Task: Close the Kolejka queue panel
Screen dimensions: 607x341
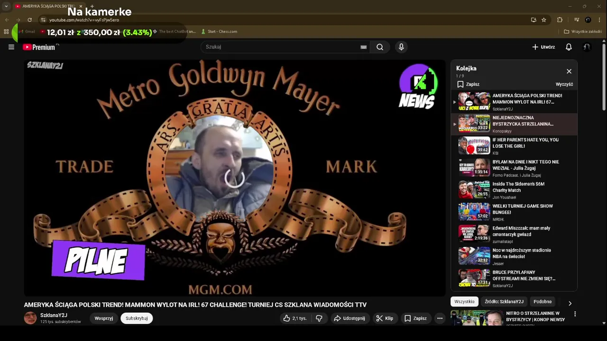Action: [x=569, y=71]
